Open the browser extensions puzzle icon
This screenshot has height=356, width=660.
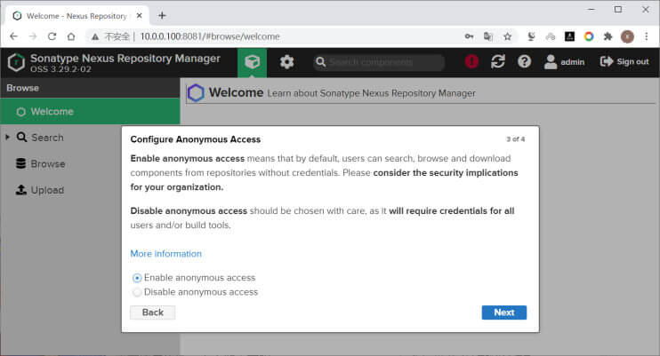pyautogui.click(x=608, y=36)
